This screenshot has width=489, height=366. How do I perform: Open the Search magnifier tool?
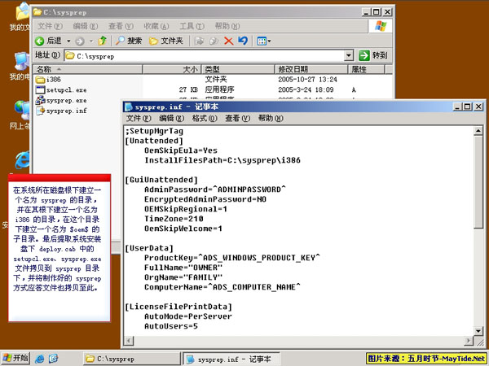(129, 41)
